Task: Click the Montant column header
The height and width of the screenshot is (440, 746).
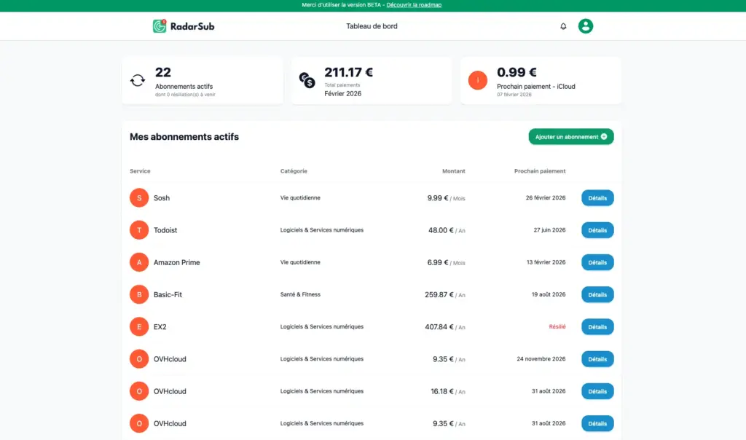Action: (453, 170)
